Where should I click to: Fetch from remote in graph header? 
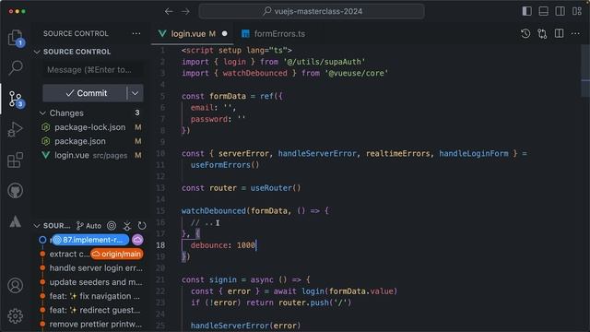click(127, 226)
